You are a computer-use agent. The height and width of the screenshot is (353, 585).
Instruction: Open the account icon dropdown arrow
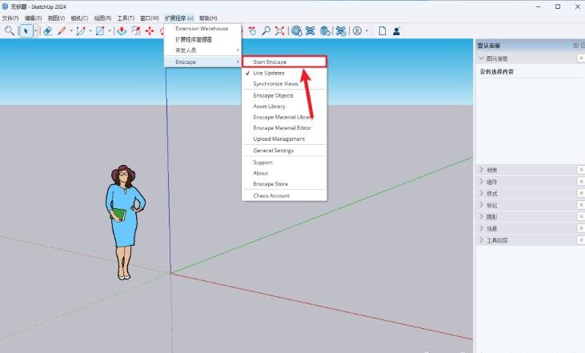367,31
